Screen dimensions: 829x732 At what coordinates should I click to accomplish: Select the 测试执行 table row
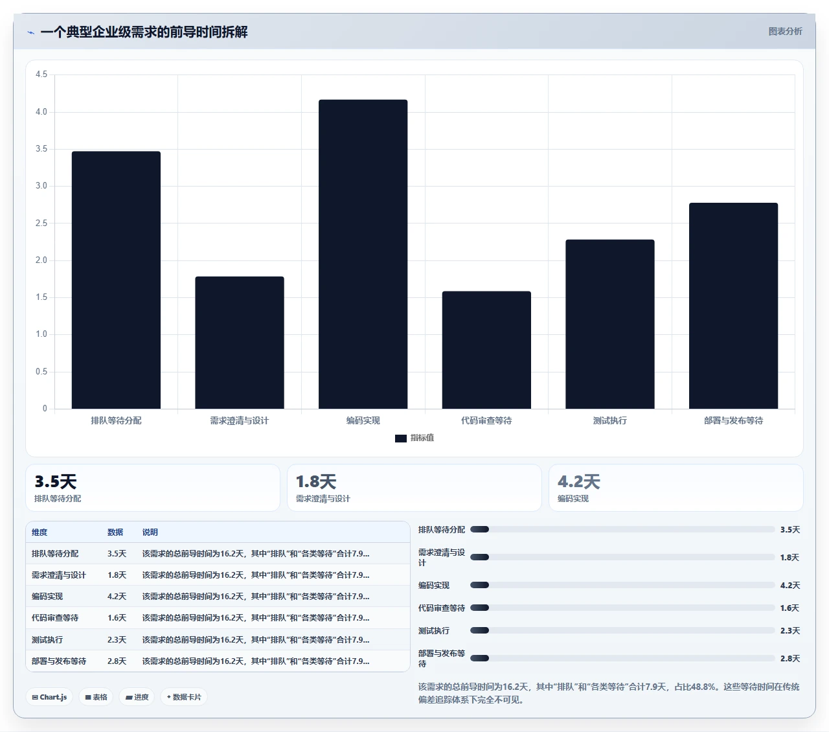coord(218,639)
